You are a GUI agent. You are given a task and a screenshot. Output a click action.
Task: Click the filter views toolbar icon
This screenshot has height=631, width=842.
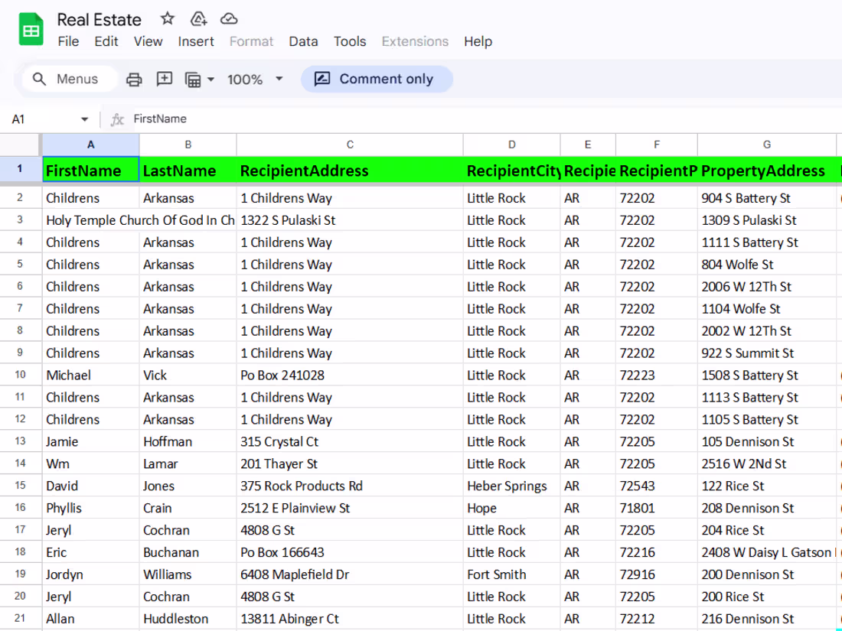click(192, 79)
